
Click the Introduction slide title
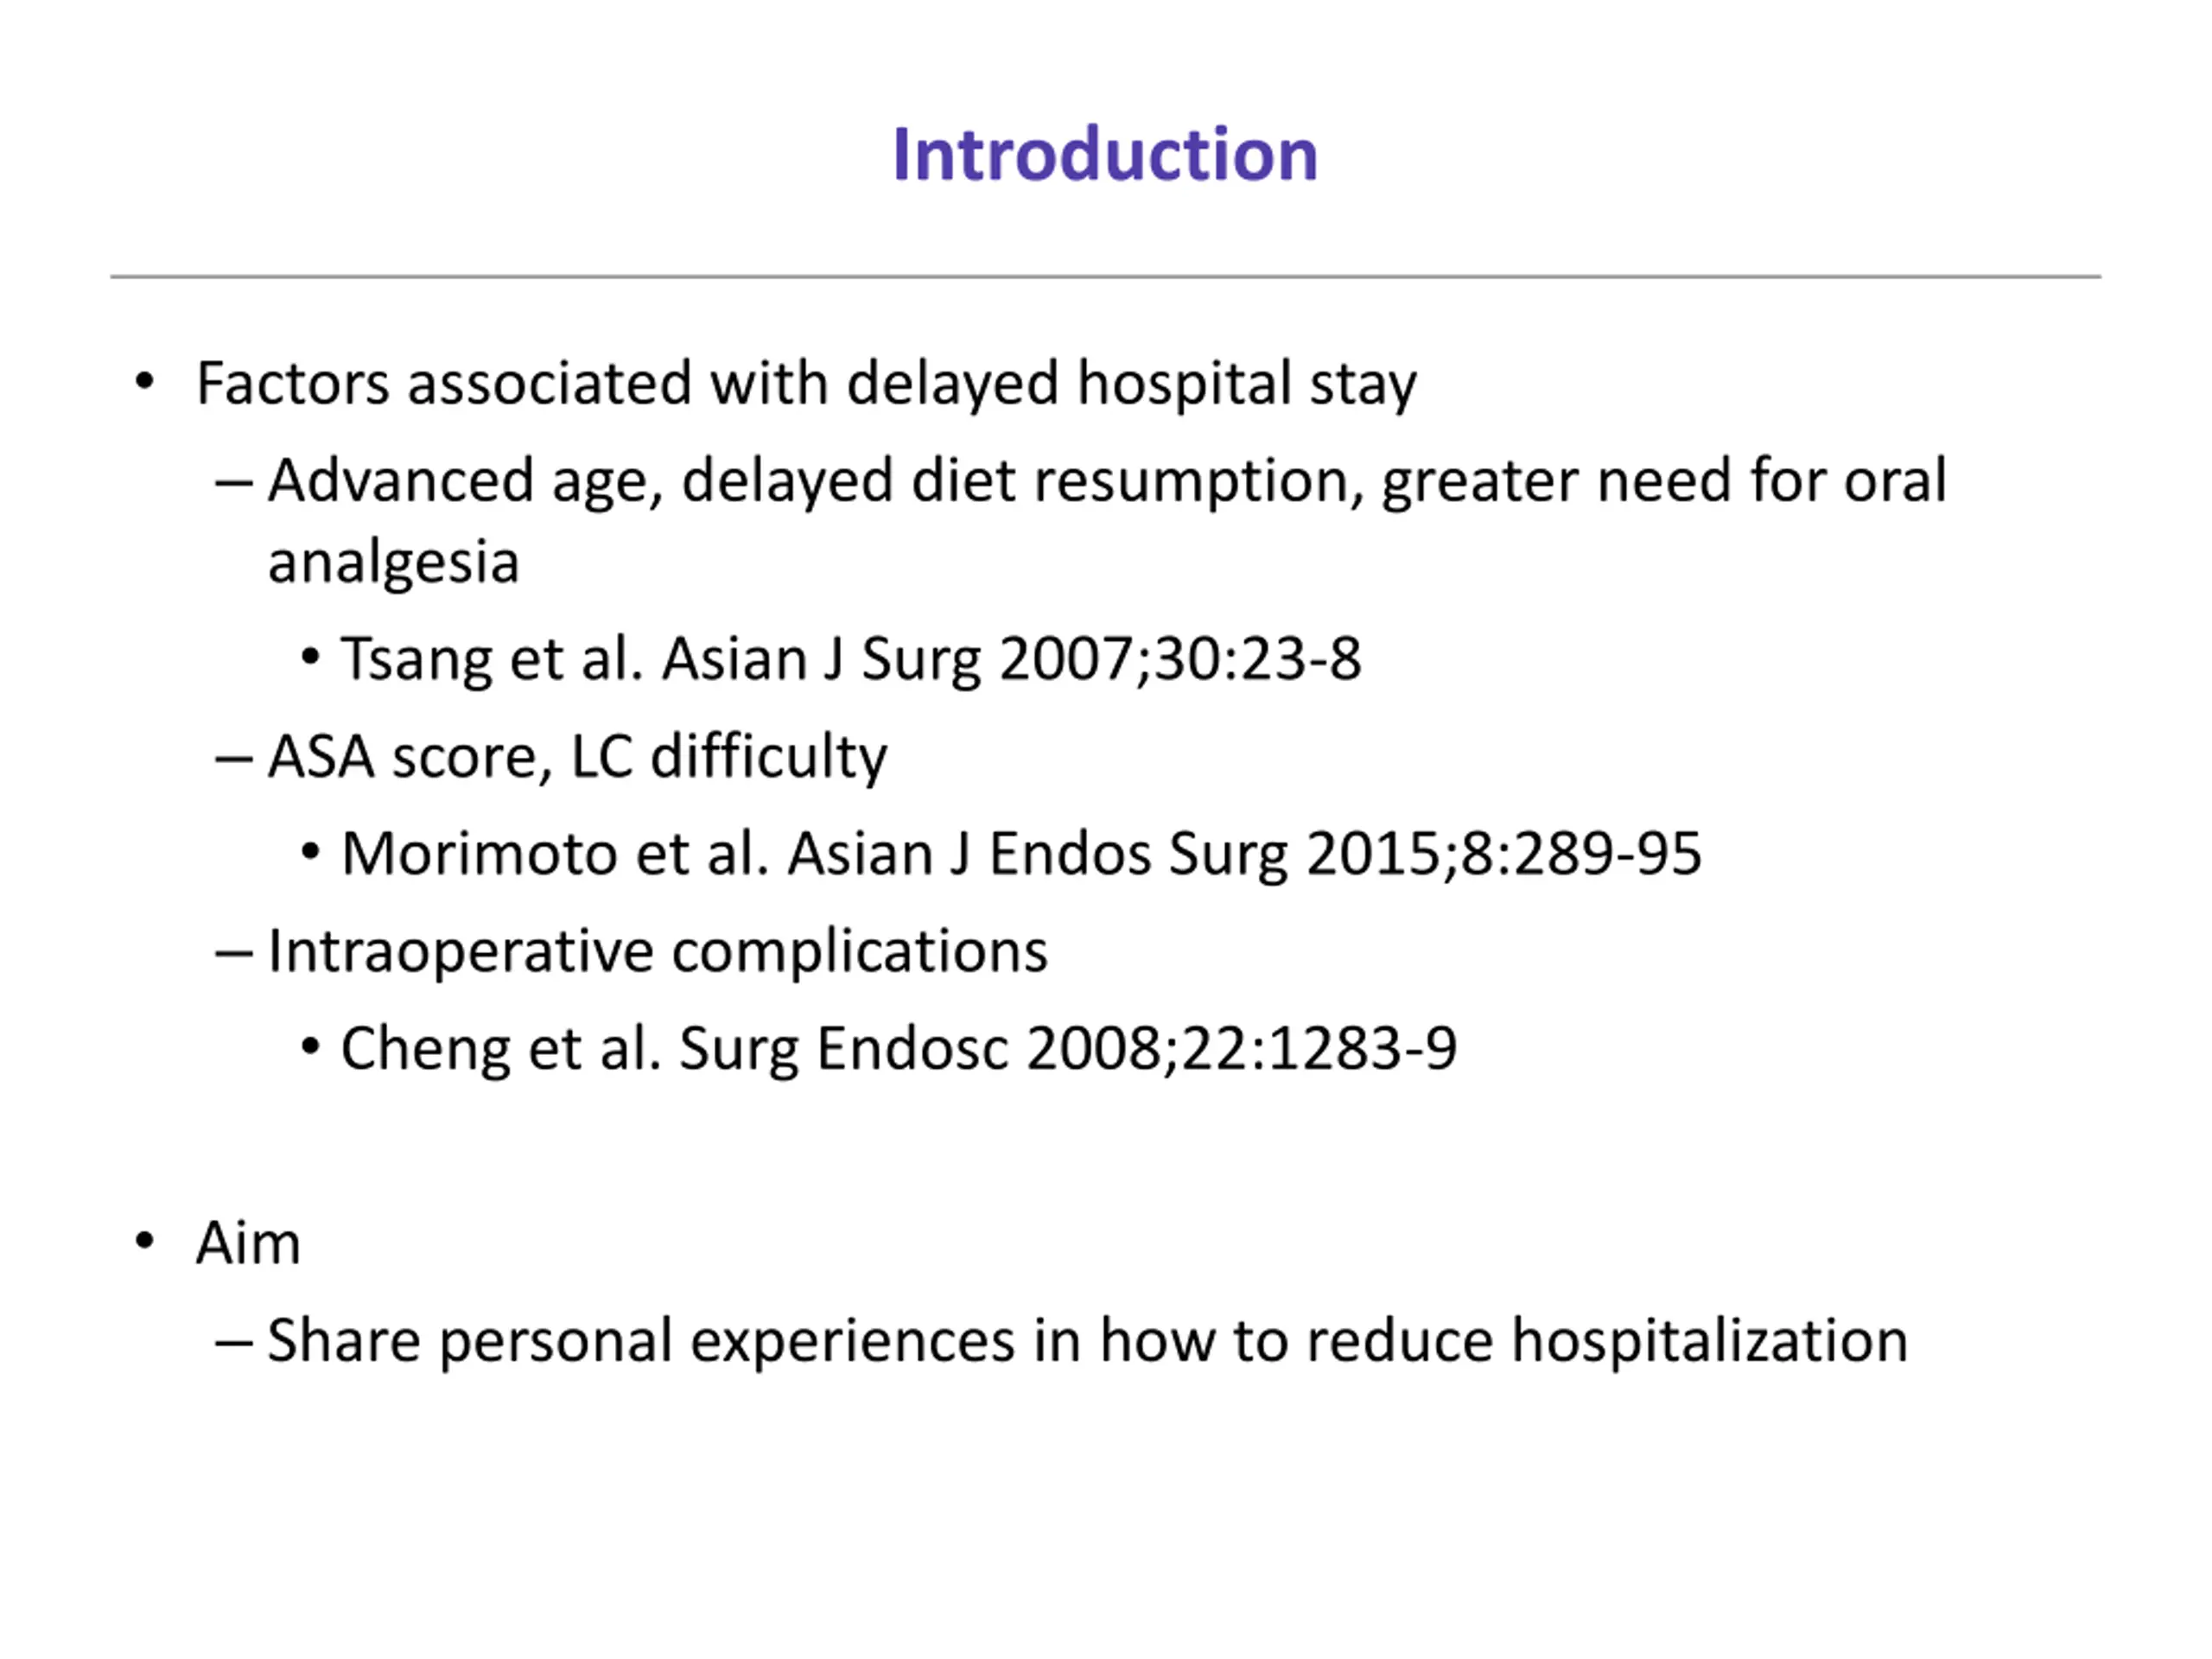point(1105,155)
